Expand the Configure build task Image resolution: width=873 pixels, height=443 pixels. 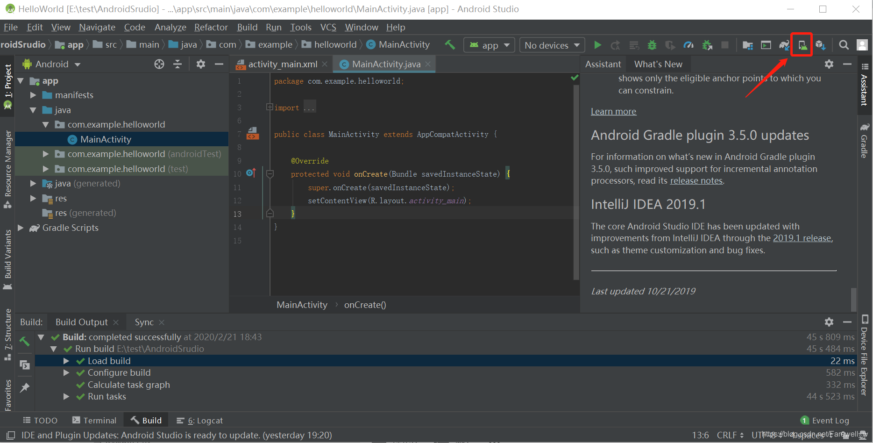pos(66,372)
